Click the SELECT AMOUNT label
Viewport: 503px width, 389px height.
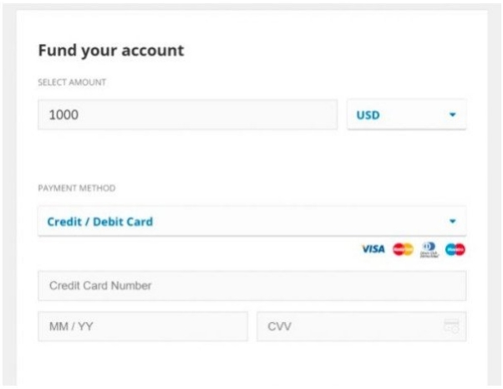point(72,82)
